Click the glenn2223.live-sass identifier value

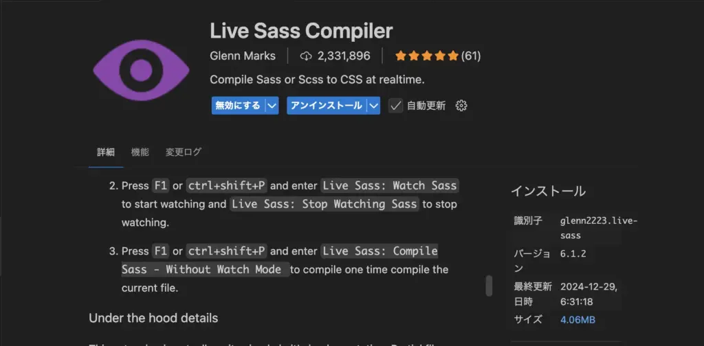click(599, 228)
